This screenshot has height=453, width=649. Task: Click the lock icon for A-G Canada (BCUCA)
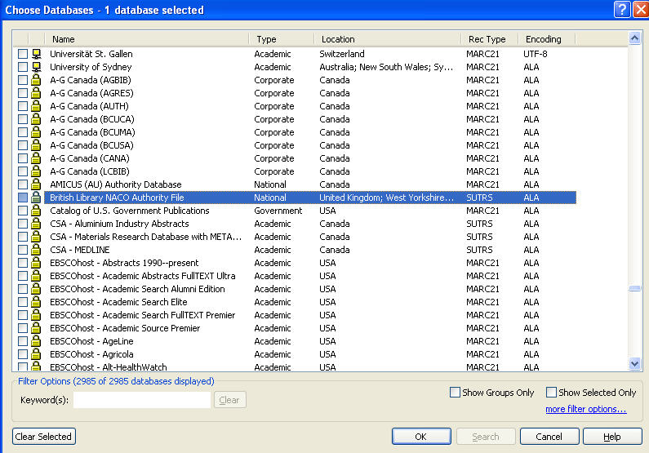(x=37, y=119)
